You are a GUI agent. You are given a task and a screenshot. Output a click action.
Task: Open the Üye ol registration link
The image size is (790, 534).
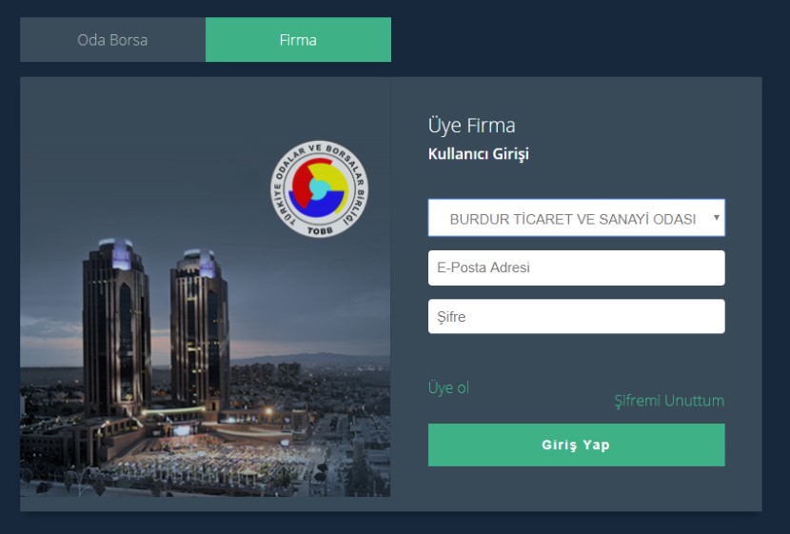(x=448, y=387)
